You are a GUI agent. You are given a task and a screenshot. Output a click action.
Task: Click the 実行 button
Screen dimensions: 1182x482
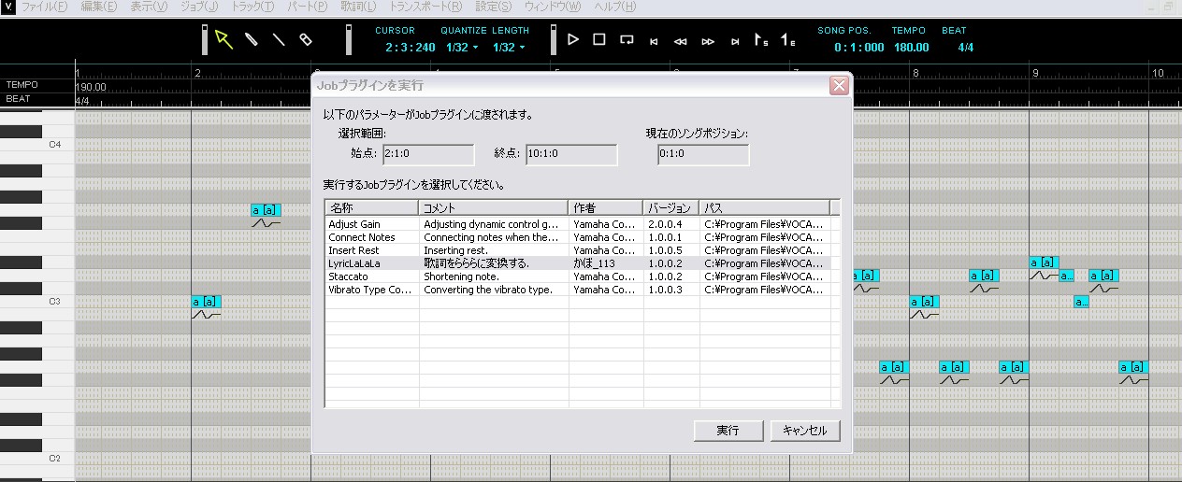tap(728, 431)
